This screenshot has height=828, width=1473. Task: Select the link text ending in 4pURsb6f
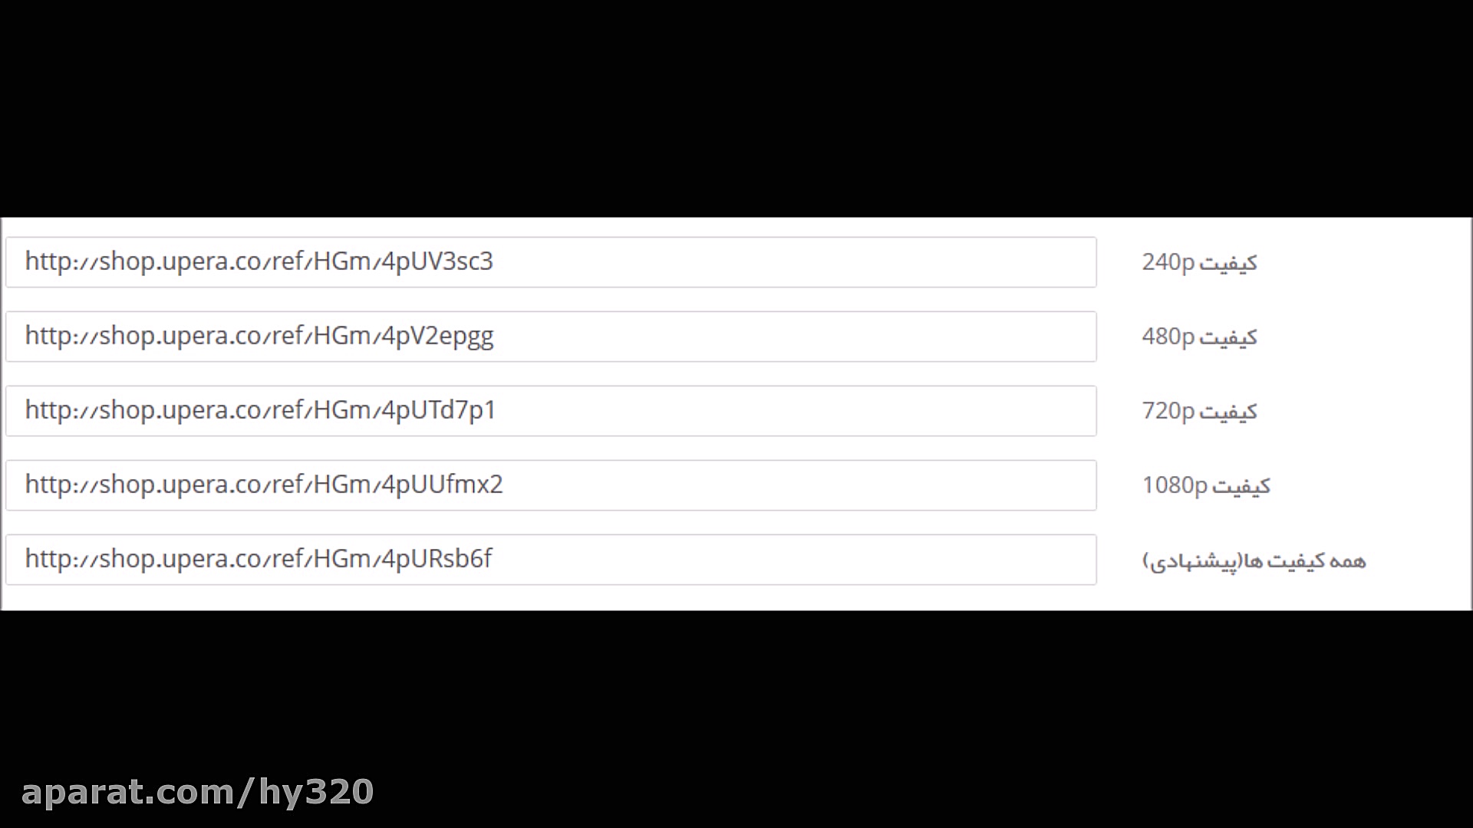258,559
